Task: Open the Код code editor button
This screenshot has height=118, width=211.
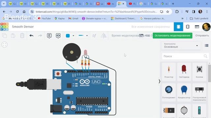Action: click(144, 35)
